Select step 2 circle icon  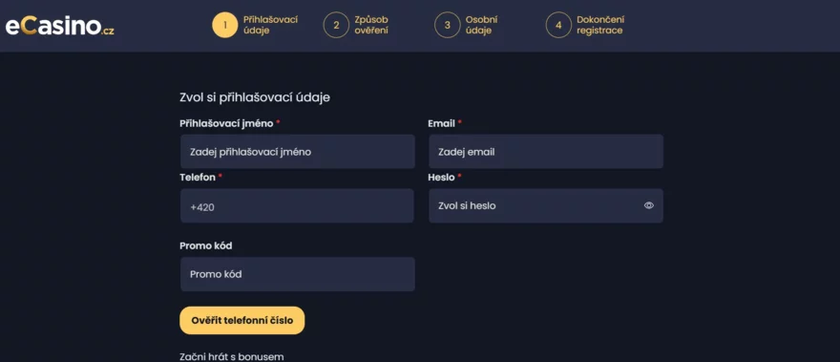pyautogui.click(x=336, y=25)
